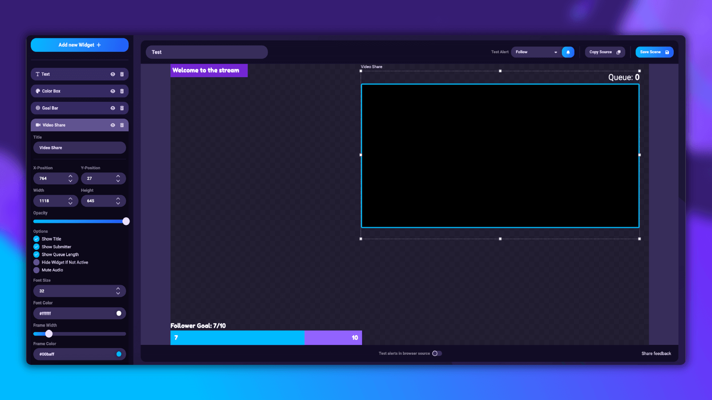Image resolution: width=712 pixels, height=400 pixels.
Task: Trigger test alert with bell button
Action: tap(568, 52)
